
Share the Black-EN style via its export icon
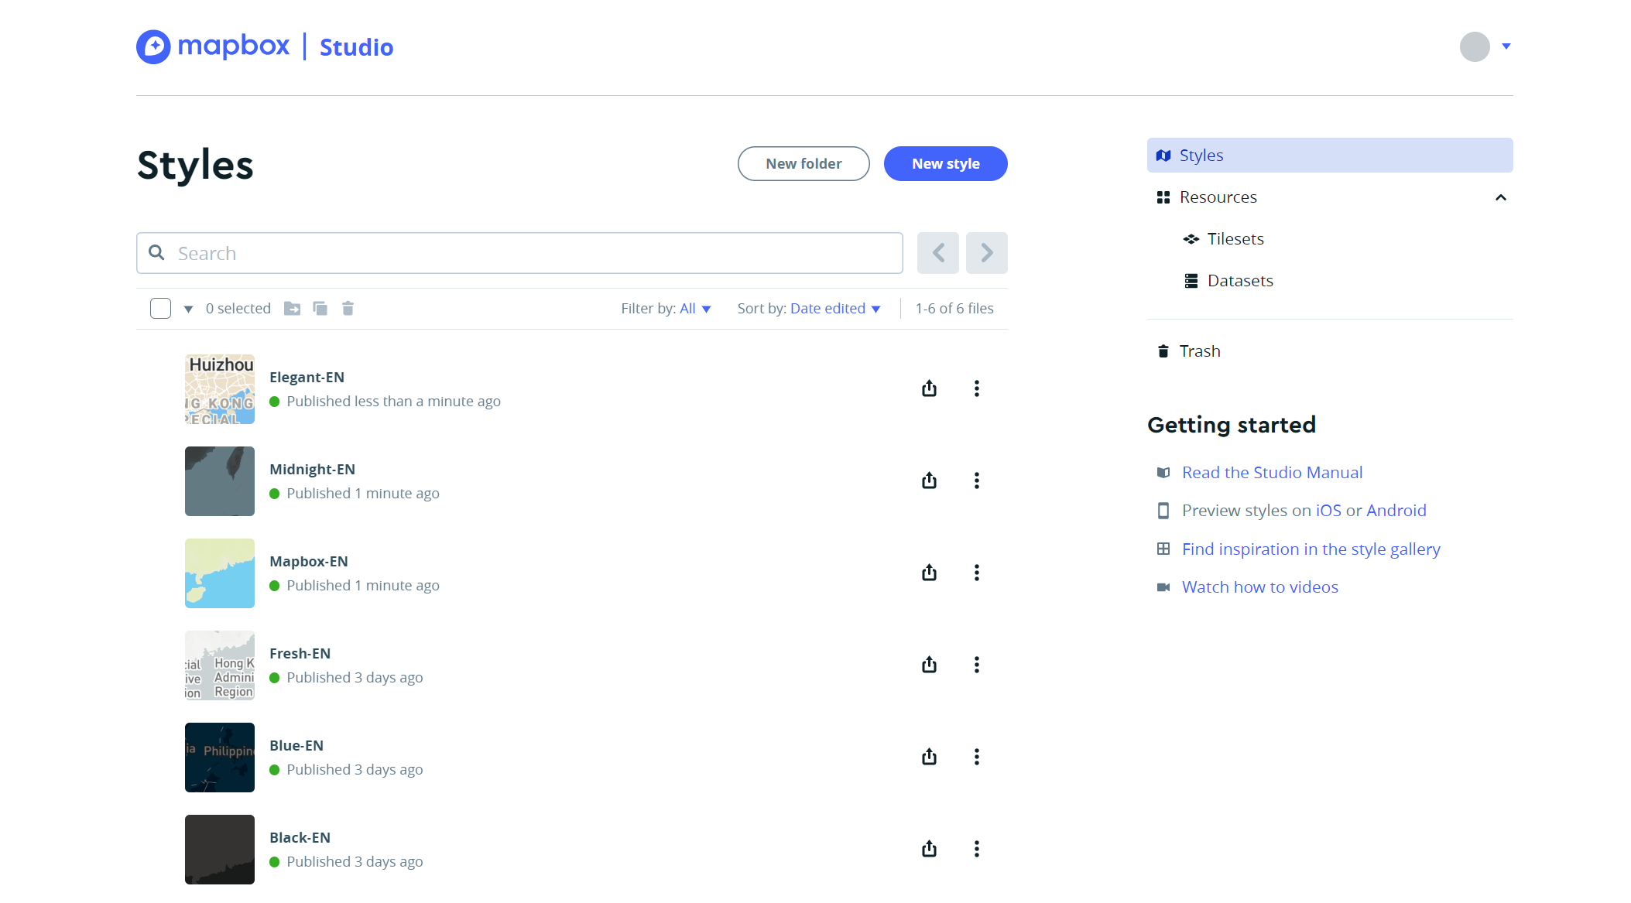pos(929,848)
